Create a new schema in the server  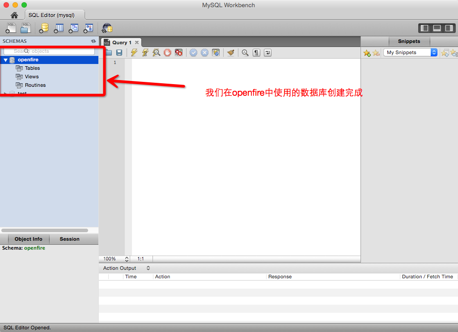pos(44,28)
